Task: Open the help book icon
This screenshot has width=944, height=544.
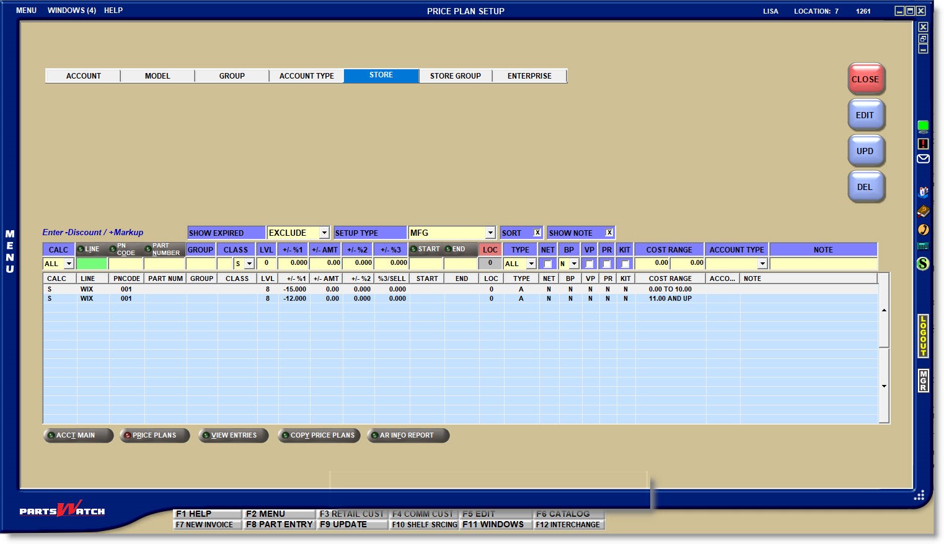Action: click(x=923, y=212)
